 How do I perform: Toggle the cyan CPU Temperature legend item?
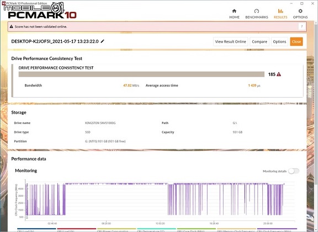pyautogui.click(x=156, y=230)
